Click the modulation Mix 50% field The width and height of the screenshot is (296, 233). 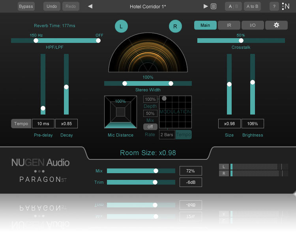pos(150,113)
